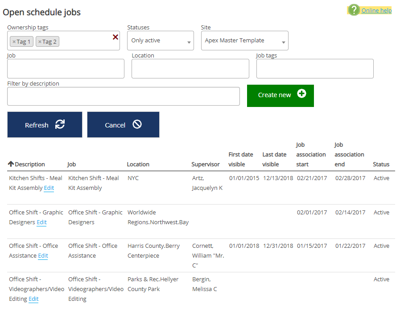Click the green question mark help icon
This screenshot has width=396, height=312.
click(354, 10)
